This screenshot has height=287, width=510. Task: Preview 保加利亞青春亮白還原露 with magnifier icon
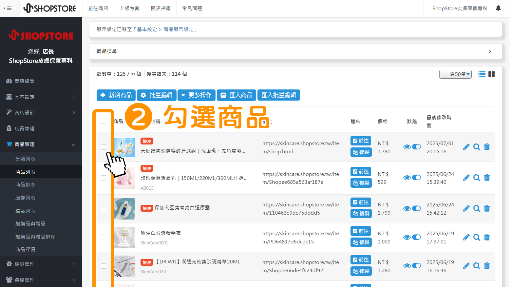pos(477,208)
